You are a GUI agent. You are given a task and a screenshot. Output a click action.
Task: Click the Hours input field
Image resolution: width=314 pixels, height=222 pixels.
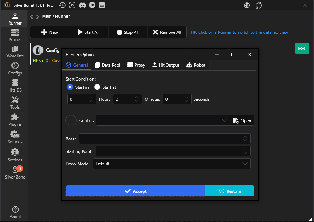tap(82, 99)
